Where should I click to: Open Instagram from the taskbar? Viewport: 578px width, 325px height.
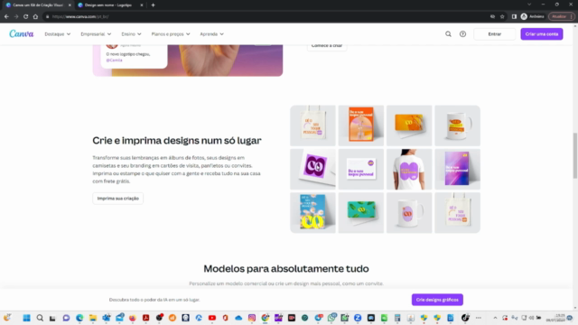pyautogui.click(x=252, y=318)
